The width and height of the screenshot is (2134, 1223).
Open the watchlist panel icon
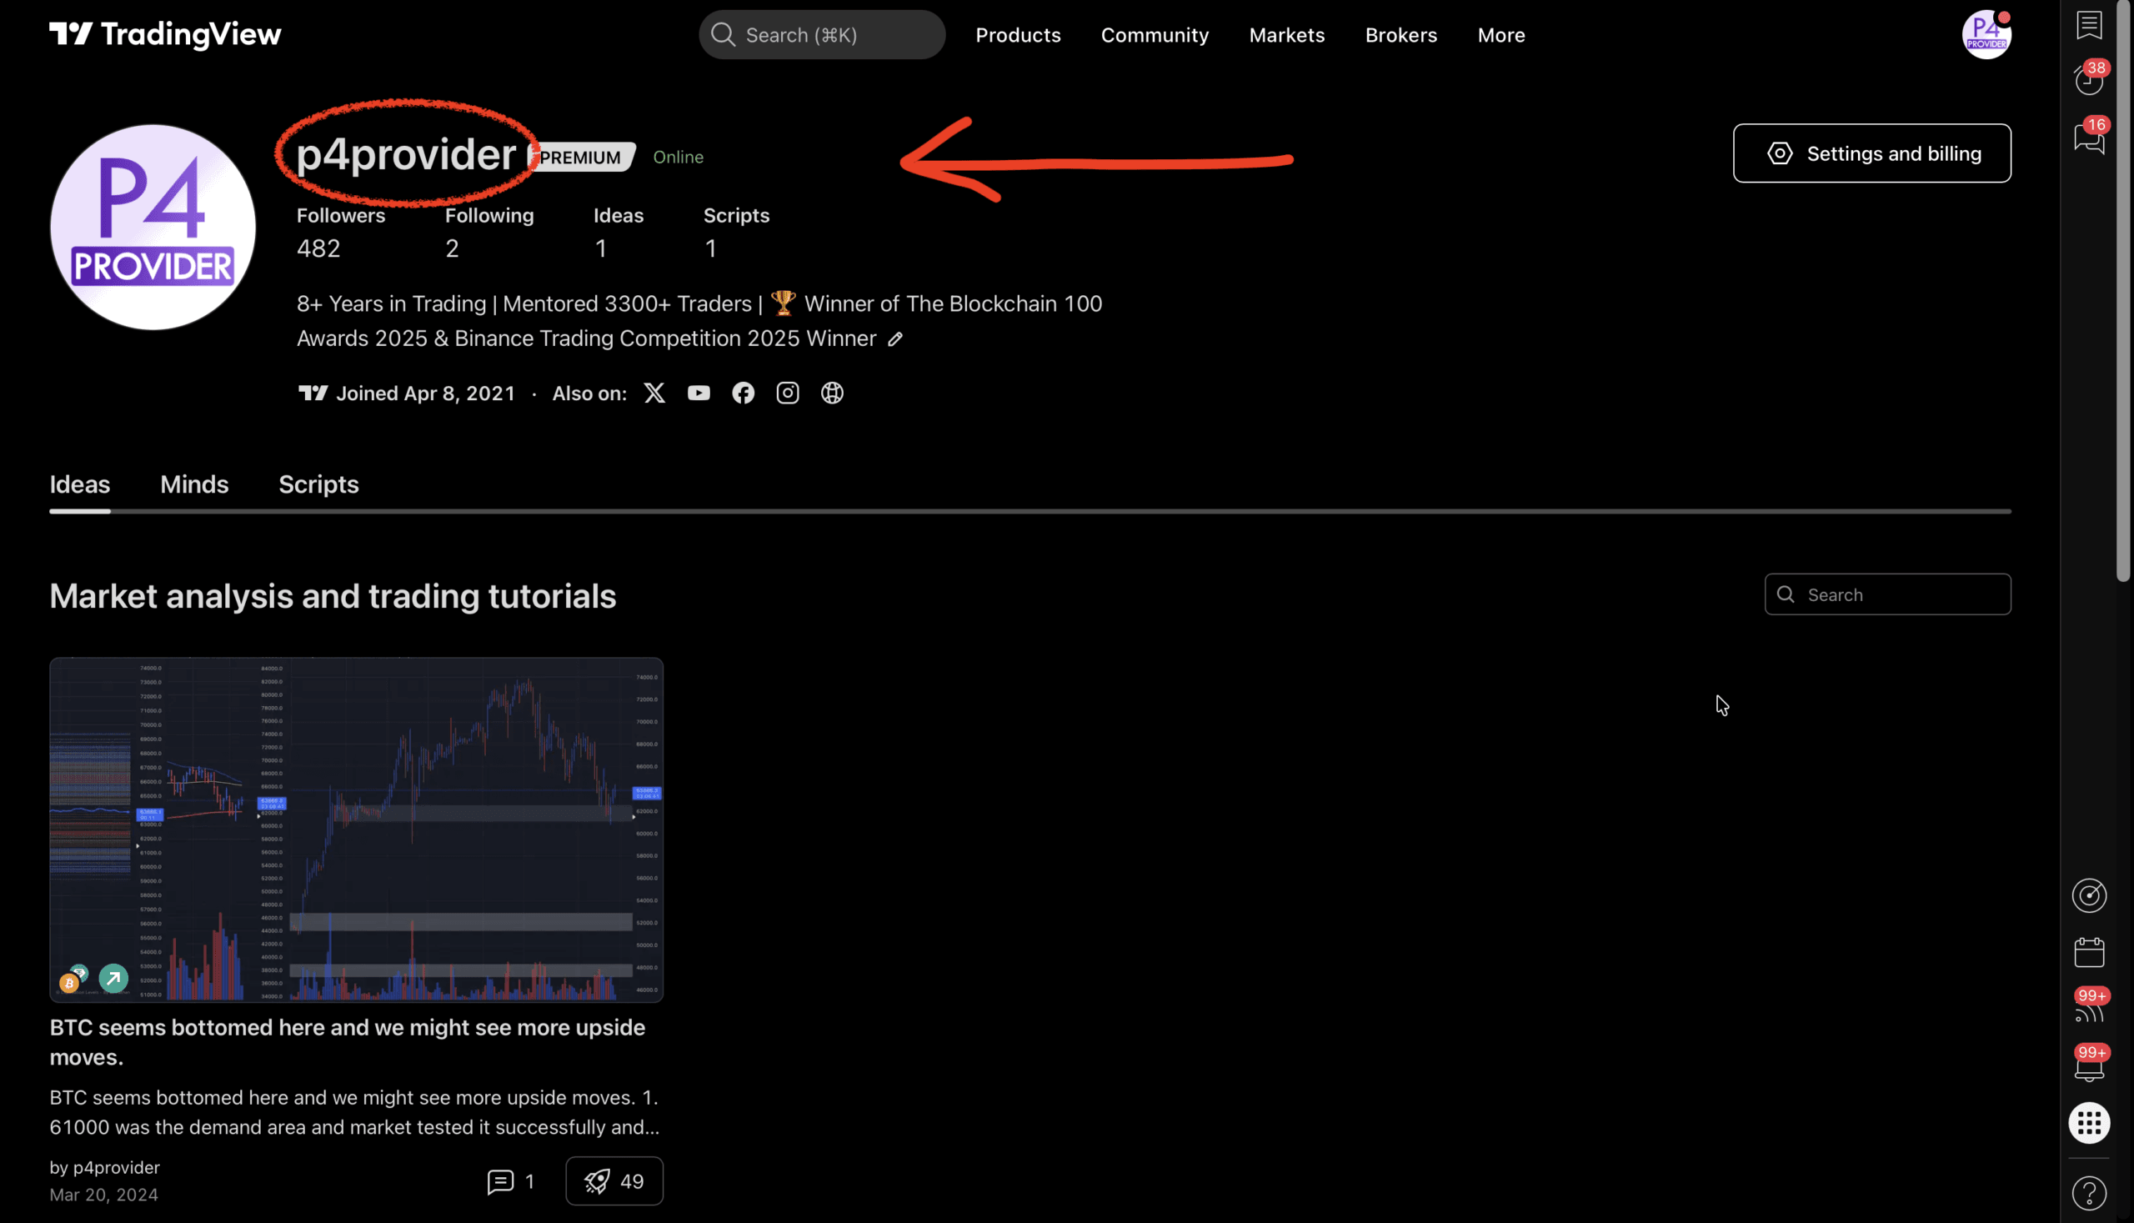pyautogui.click(x=2089, y=25)
